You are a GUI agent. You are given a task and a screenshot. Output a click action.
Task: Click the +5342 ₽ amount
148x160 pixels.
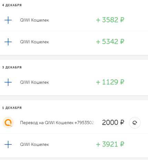(110, 42)
